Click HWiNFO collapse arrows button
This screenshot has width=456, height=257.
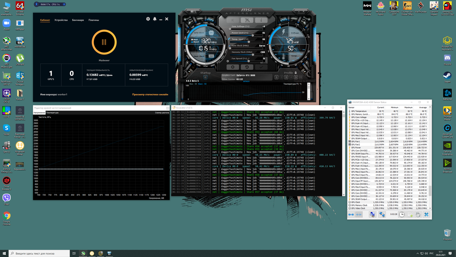pos(359,215)
